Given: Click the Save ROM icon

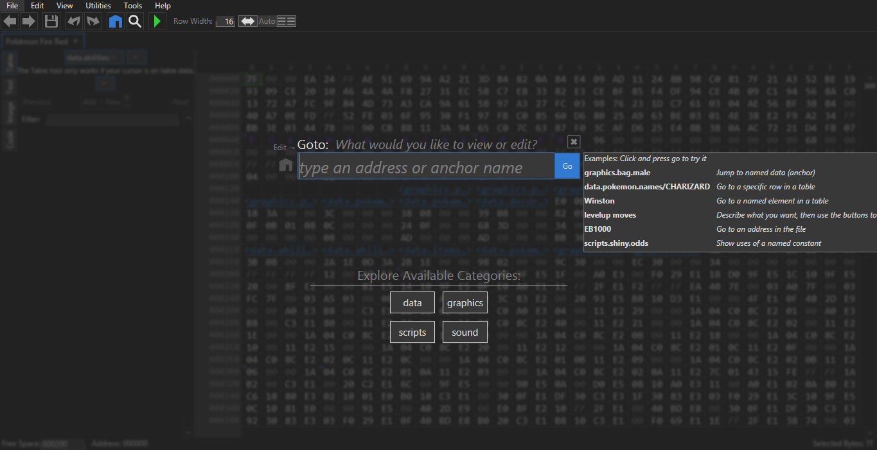Looking at the screenshot, I should coord(51,21).
